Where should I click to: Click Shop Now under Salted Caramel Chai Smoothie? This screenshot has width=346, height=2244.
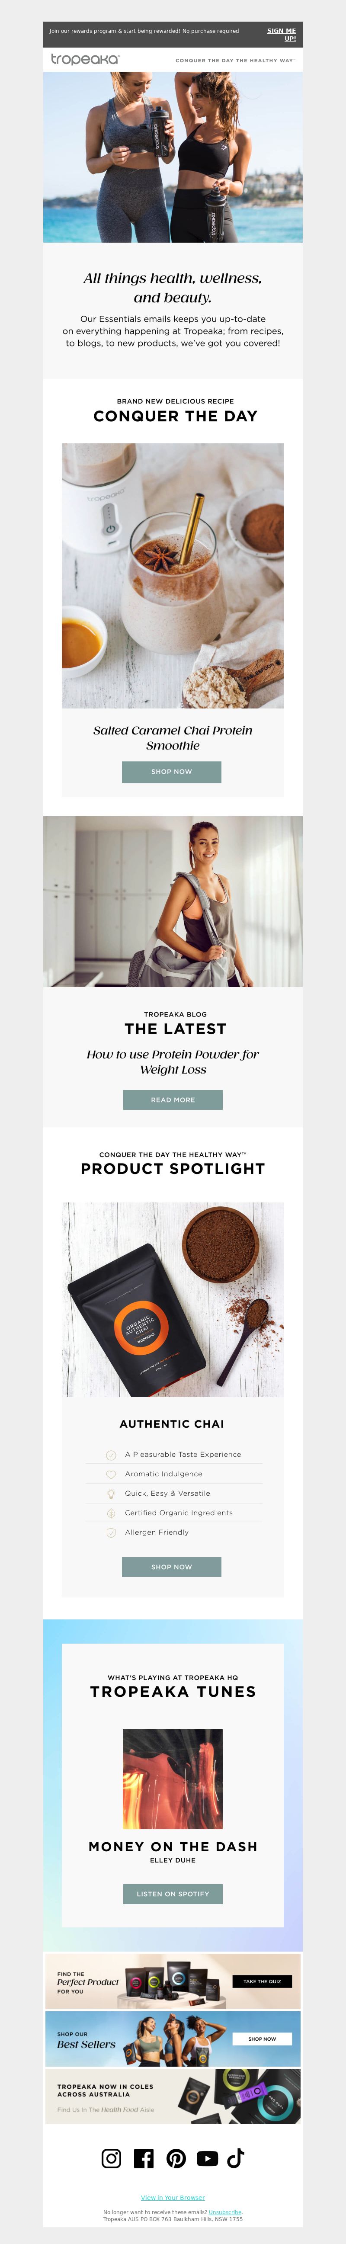172,772
